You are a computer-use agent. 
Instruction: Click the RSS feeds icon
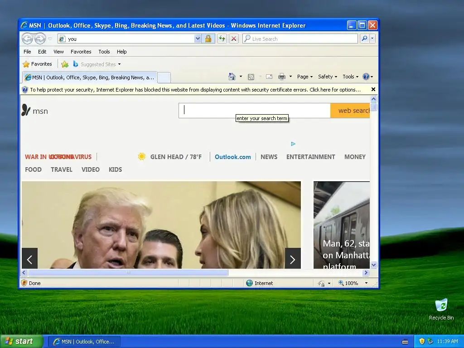tap(251, 77)
